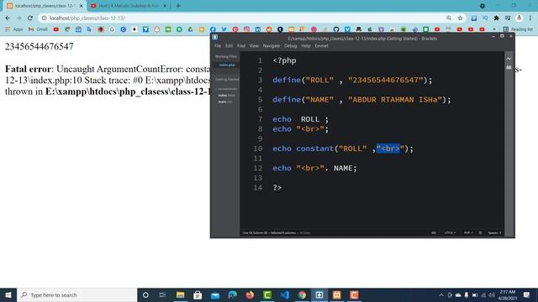Open Microsoft Edge from taskbar
Viewport: 538px width, 302px height.
point(232,294)
